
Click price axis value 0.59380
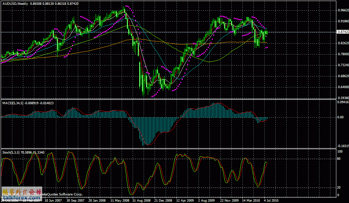[343, 98]
